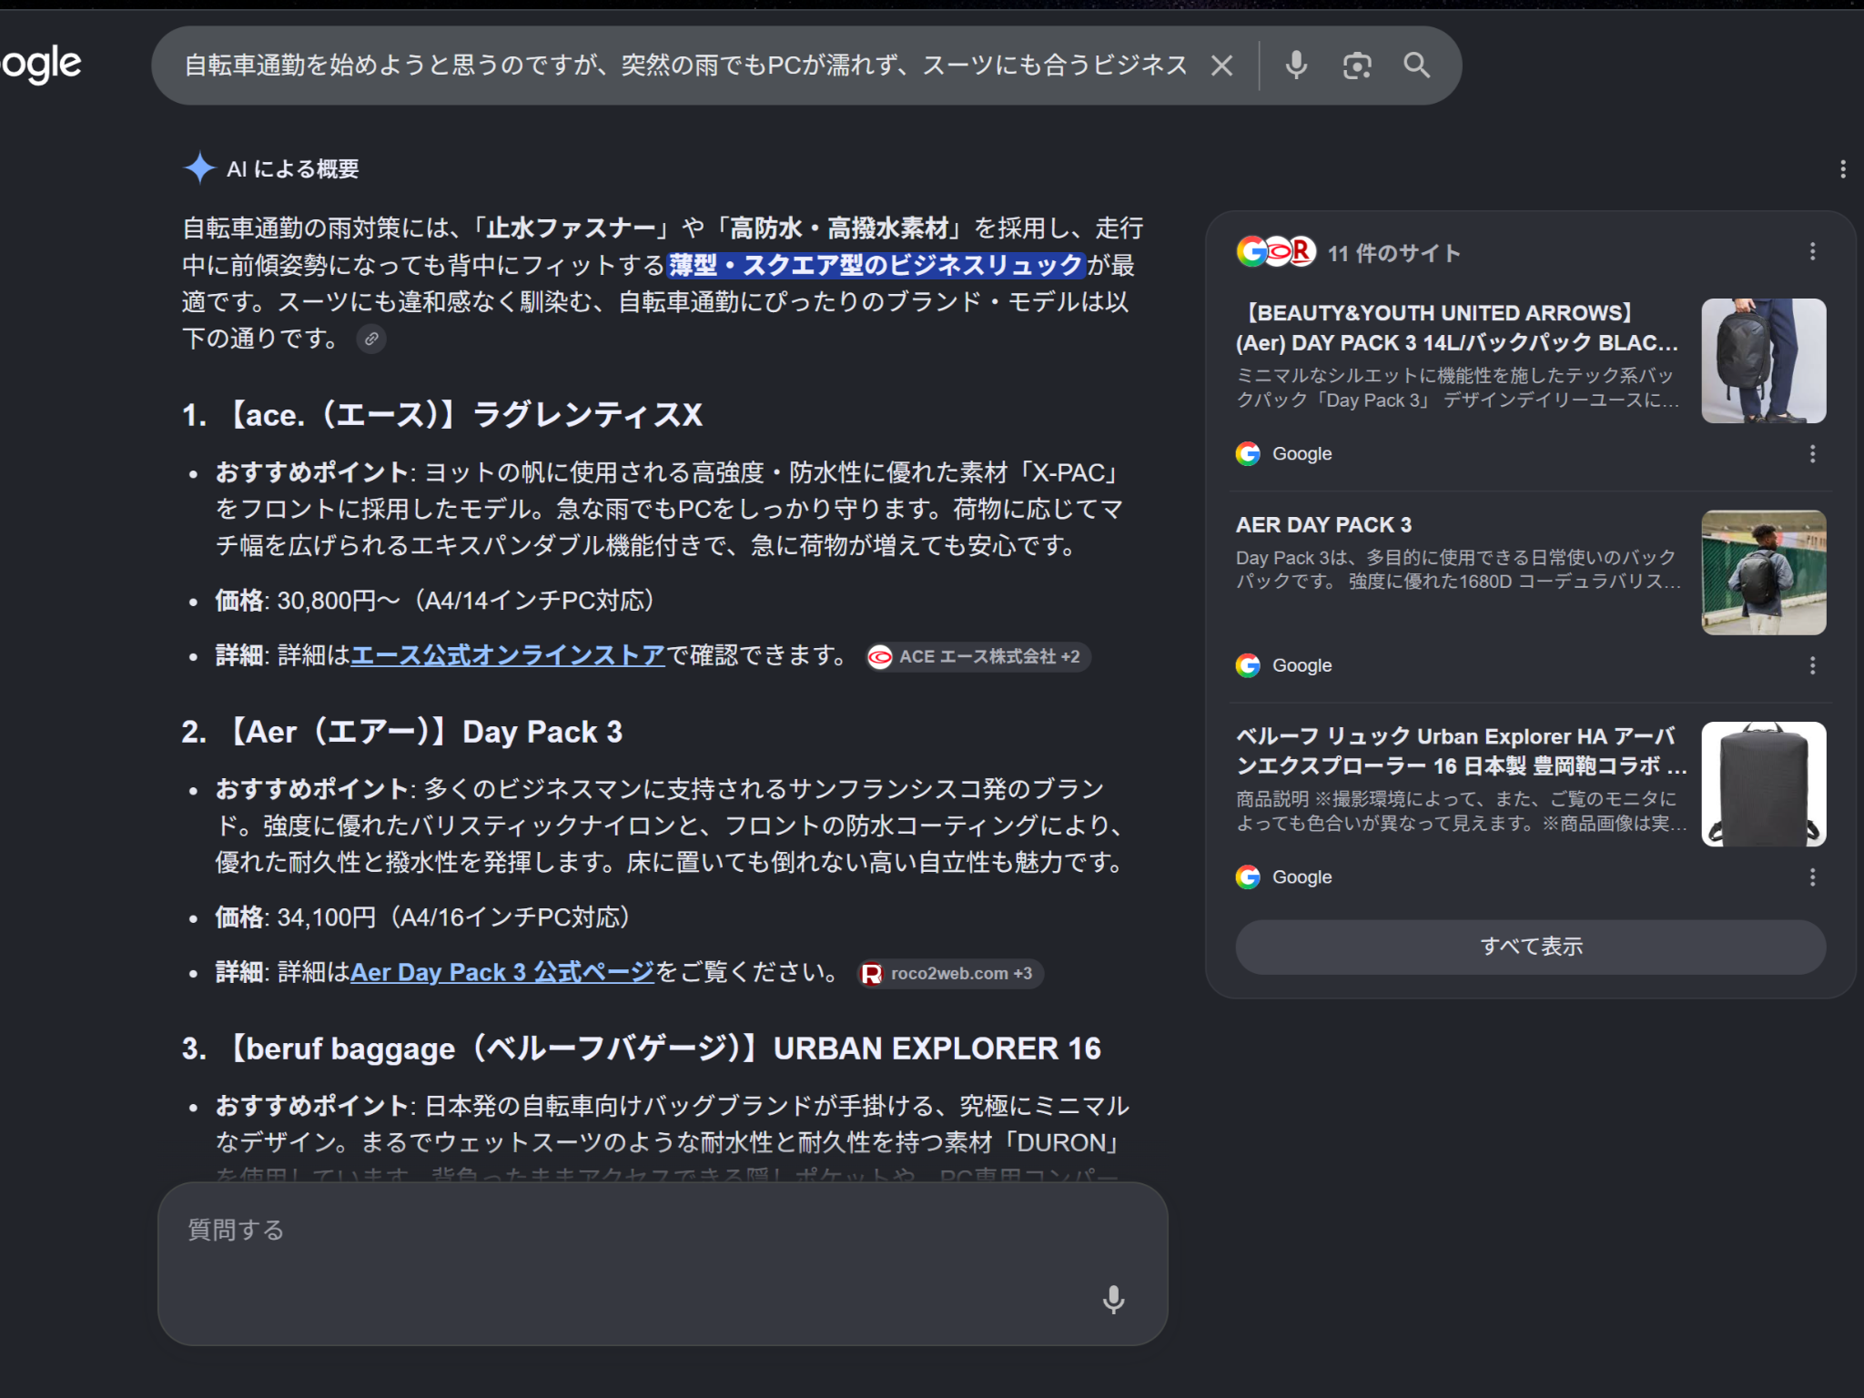This screenshot has width=1864, height=1398.
Task: Click the search query text box
Action: (x=686, y=66)
